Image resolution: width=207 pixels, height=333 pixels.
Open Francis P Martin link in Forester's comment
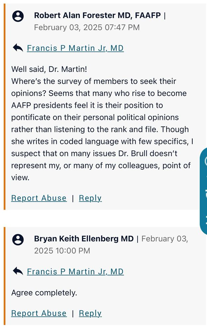75,48
